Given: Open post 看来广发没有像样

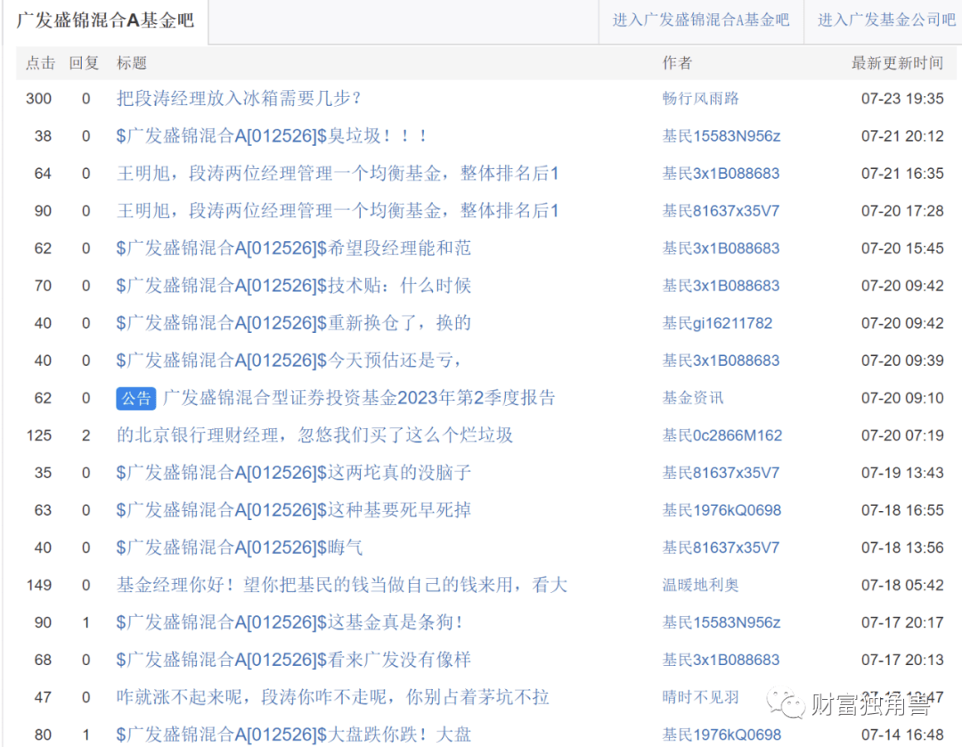Looking at the screenshot, I should click(x=294, y=660).
